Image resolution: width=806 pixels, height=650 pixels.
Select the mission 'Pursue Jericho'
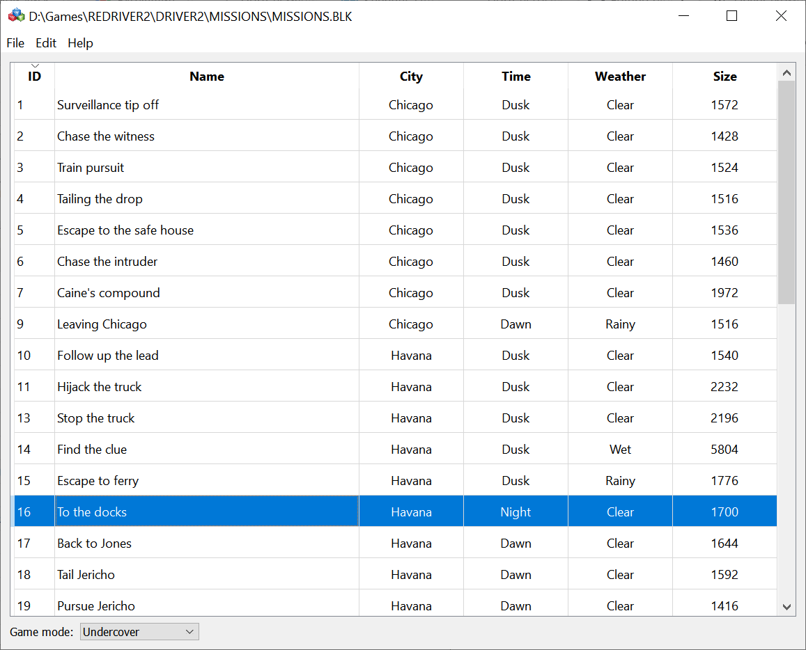(206, 605)
